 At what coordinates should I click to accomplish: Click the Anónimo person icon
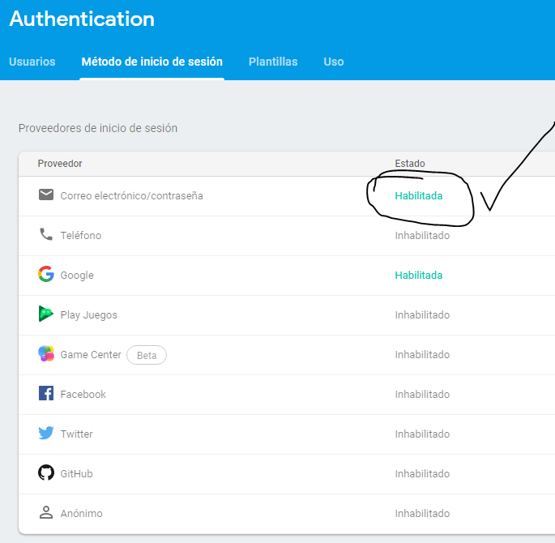46,513
